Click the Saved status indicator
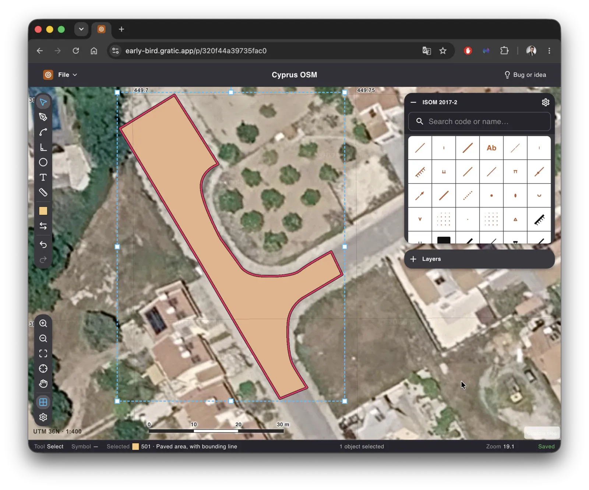 point(546,447)
